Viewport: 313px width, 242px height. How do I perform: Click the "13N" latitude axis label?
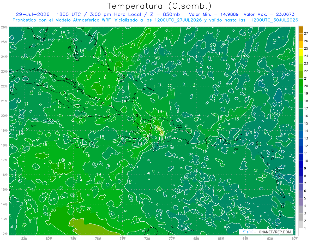coord(4,219)
